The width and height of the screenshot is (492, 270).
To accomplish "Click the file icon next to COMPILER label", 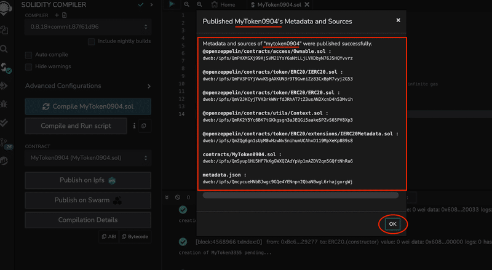I will click(x=65, y=15).
